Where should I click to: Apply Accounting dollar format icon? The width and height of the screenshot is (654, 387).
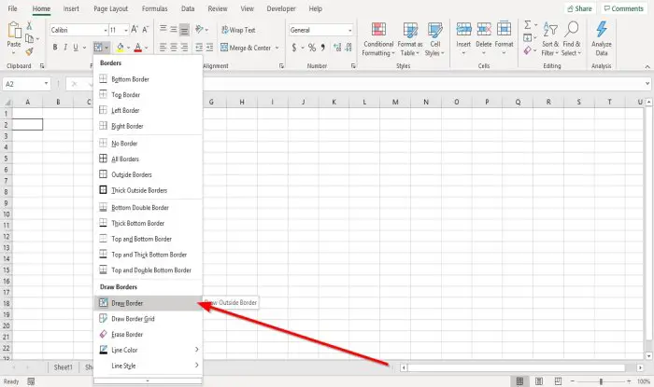coord(294,48)
